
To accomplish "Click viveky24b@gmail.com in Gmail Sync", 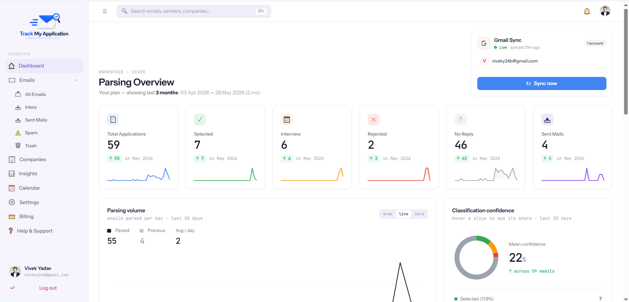I will point(515,61).
